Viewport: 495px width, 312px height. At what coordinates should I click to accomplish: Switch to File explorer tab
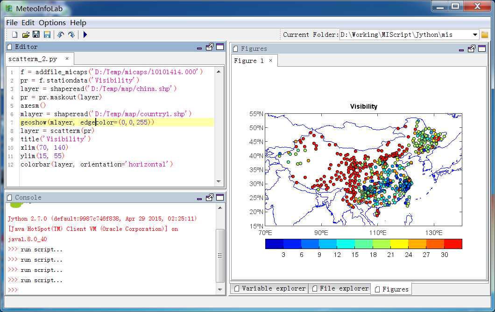[340, 288]
